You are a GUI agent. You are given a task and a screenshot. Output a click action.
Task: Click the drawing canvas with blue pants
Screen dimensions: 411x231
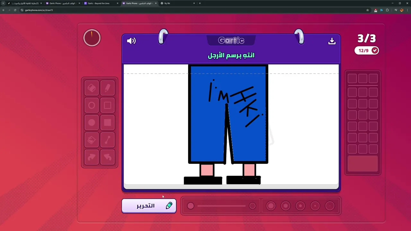[231, 124]
